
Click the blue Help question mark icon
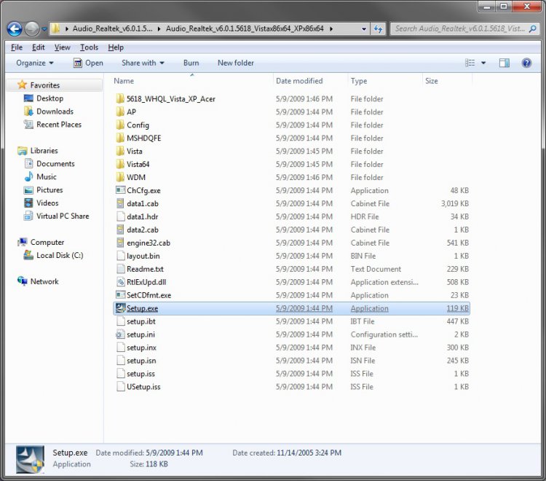tap(526, 63)
